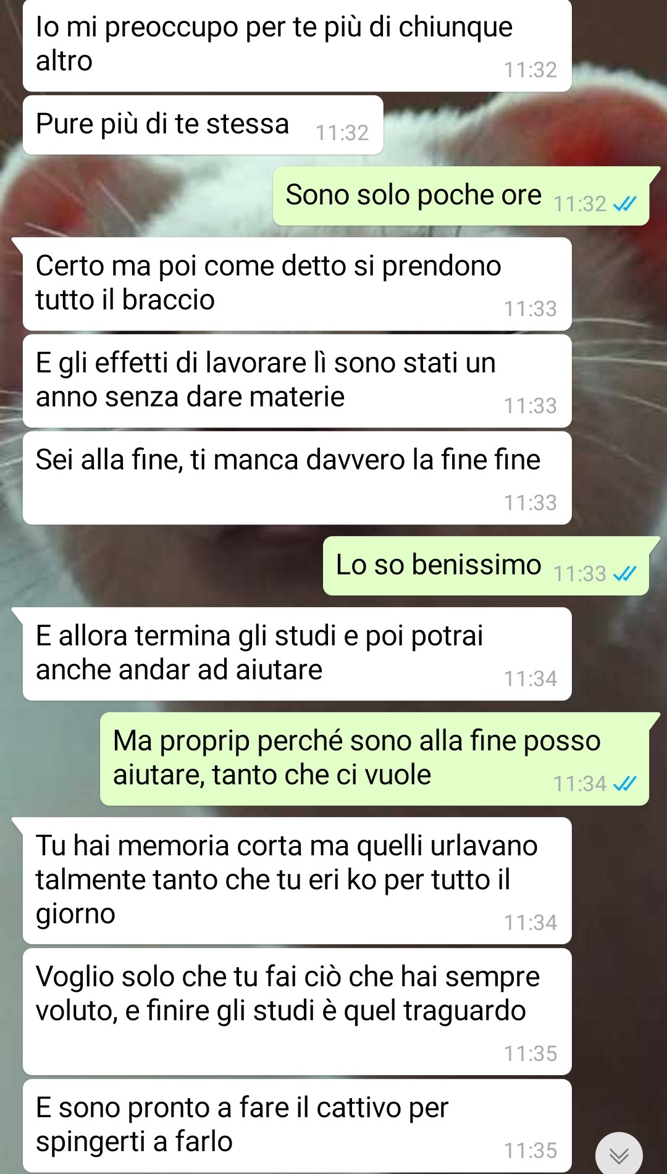Viewport: 667px width, 1174px height.
Task: Tap 11:34 timestamp on 'anche andar ad aiutare'
Action: 531,679
